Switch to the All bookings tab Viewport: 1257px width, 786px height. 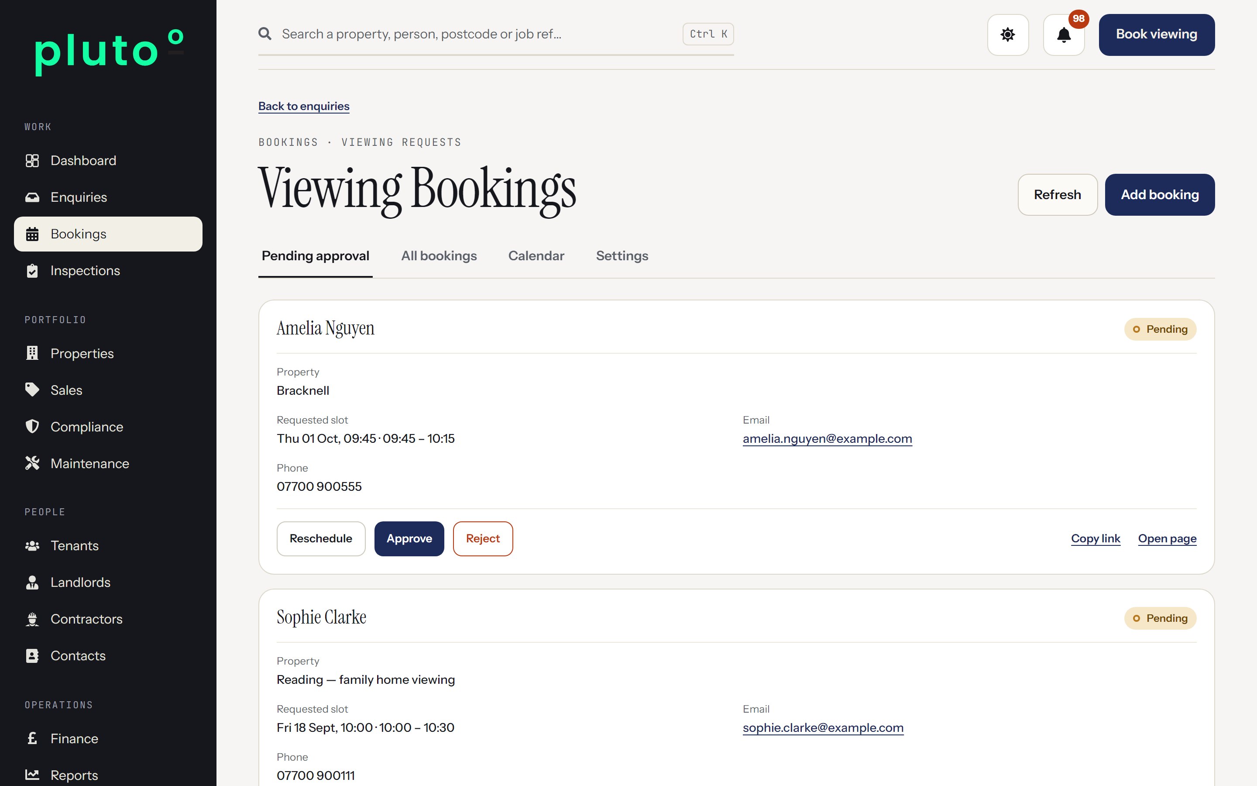[439, 256]
